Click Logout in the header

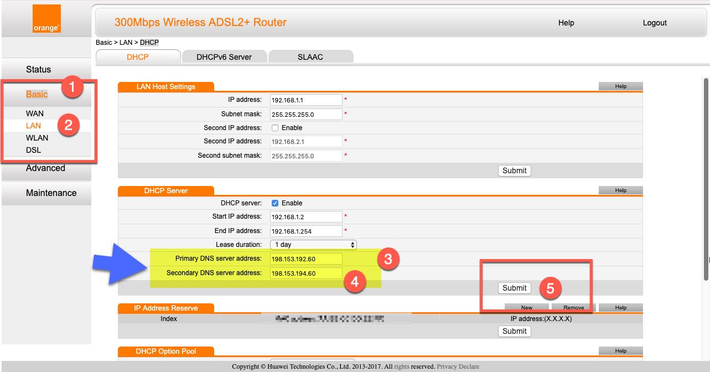pos(655,23)
